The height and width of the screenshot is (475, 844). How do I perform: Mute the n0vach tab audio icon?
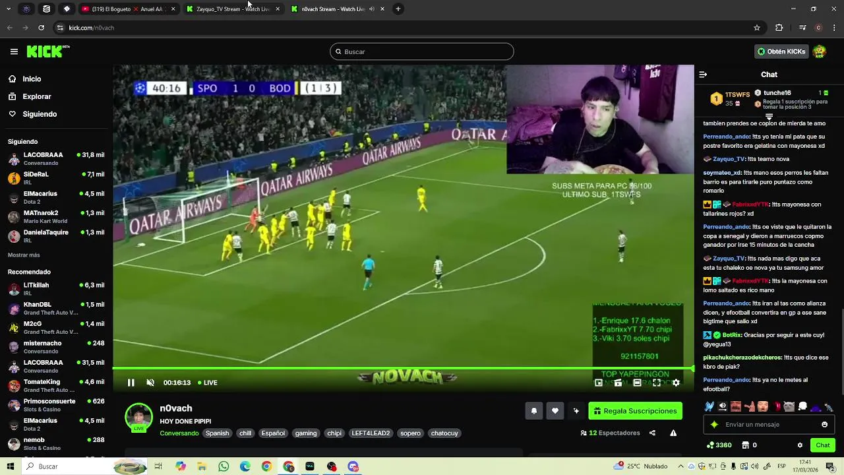coord(372,9)
